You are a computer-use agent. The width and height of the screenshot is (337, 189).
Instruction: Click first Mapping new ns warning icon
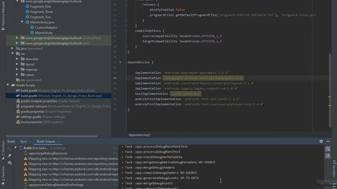pos(26,159)
